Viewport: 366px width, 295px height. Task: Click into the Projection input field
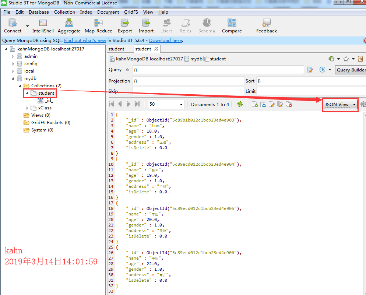189,81
